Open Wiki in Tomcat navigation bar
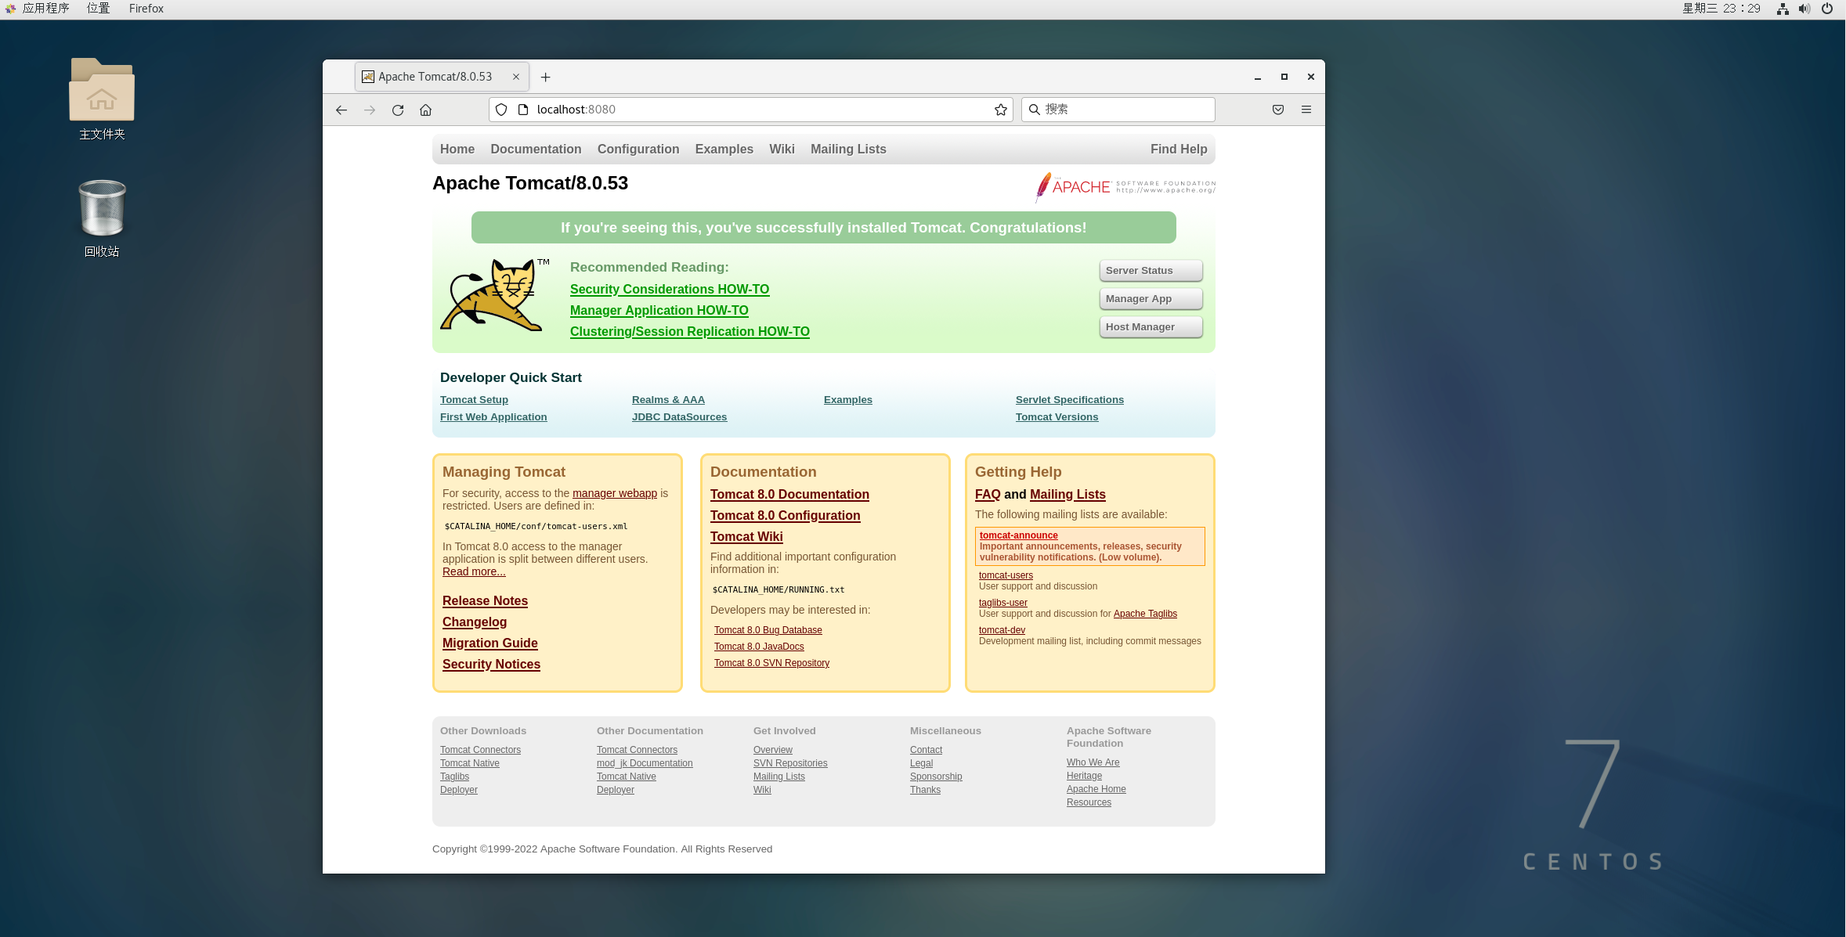This screenshot has height=937, width=1846. pyautogui.click(x=782, y=149)
